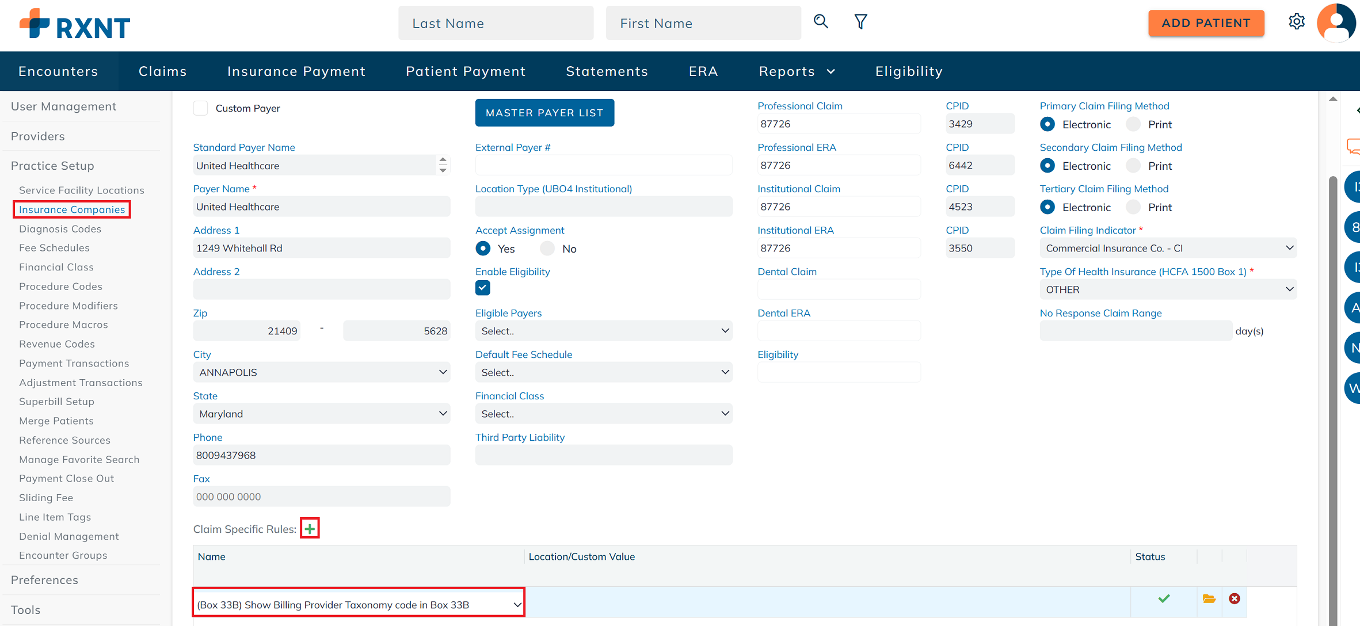Image resolution: width=1360 pixels, height=626 pixels.
Task: Click the Professional Claim payer ID field
Action: tap(839, 124)
